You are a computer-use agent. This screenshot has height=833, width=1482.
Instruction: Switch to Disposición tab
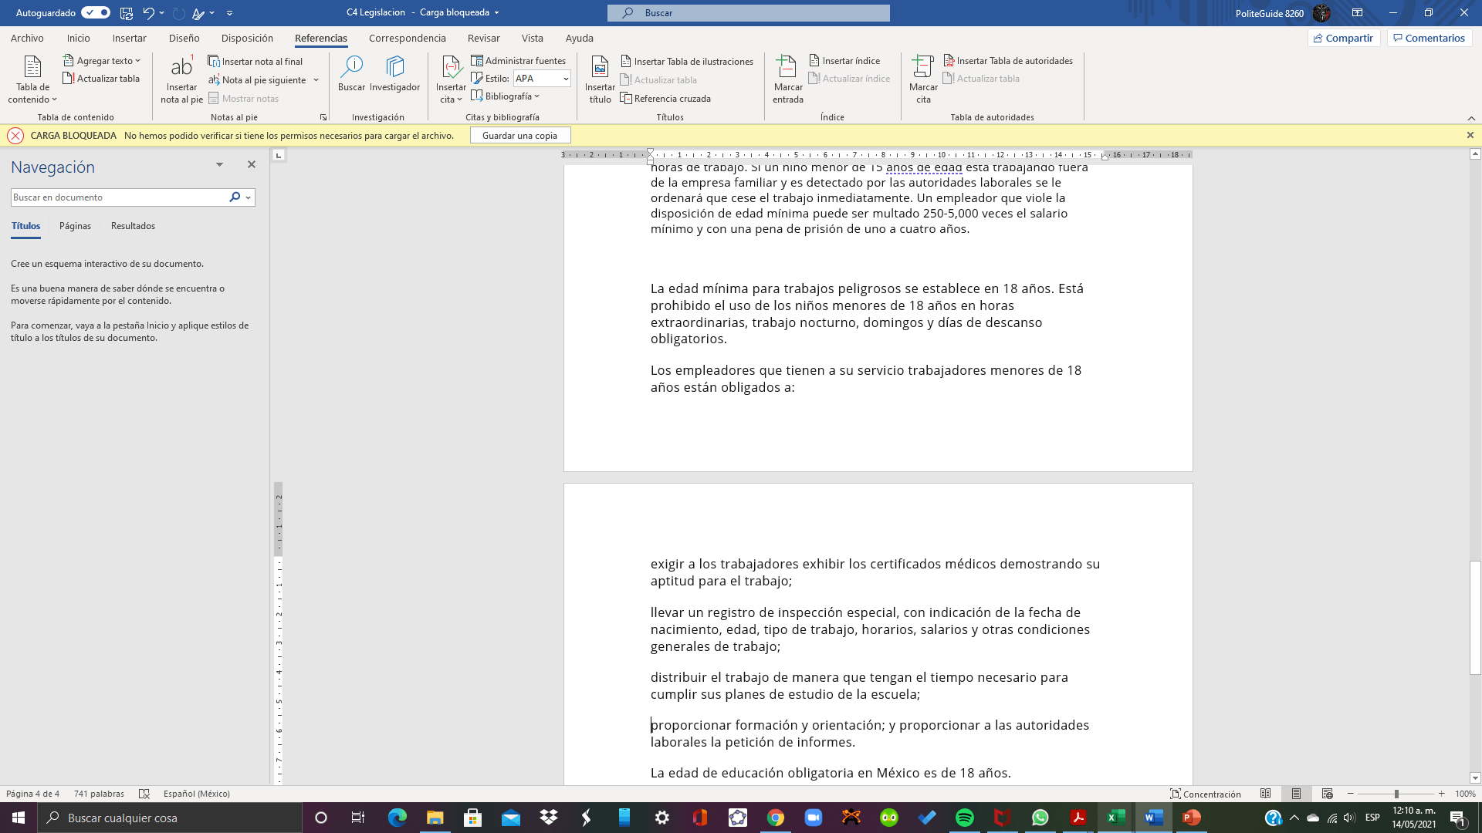tap(247, 38)
